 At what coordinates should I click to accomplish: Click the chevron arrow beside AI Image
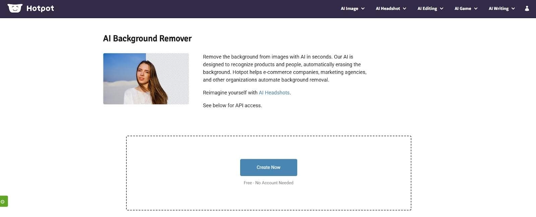[363, 9]
